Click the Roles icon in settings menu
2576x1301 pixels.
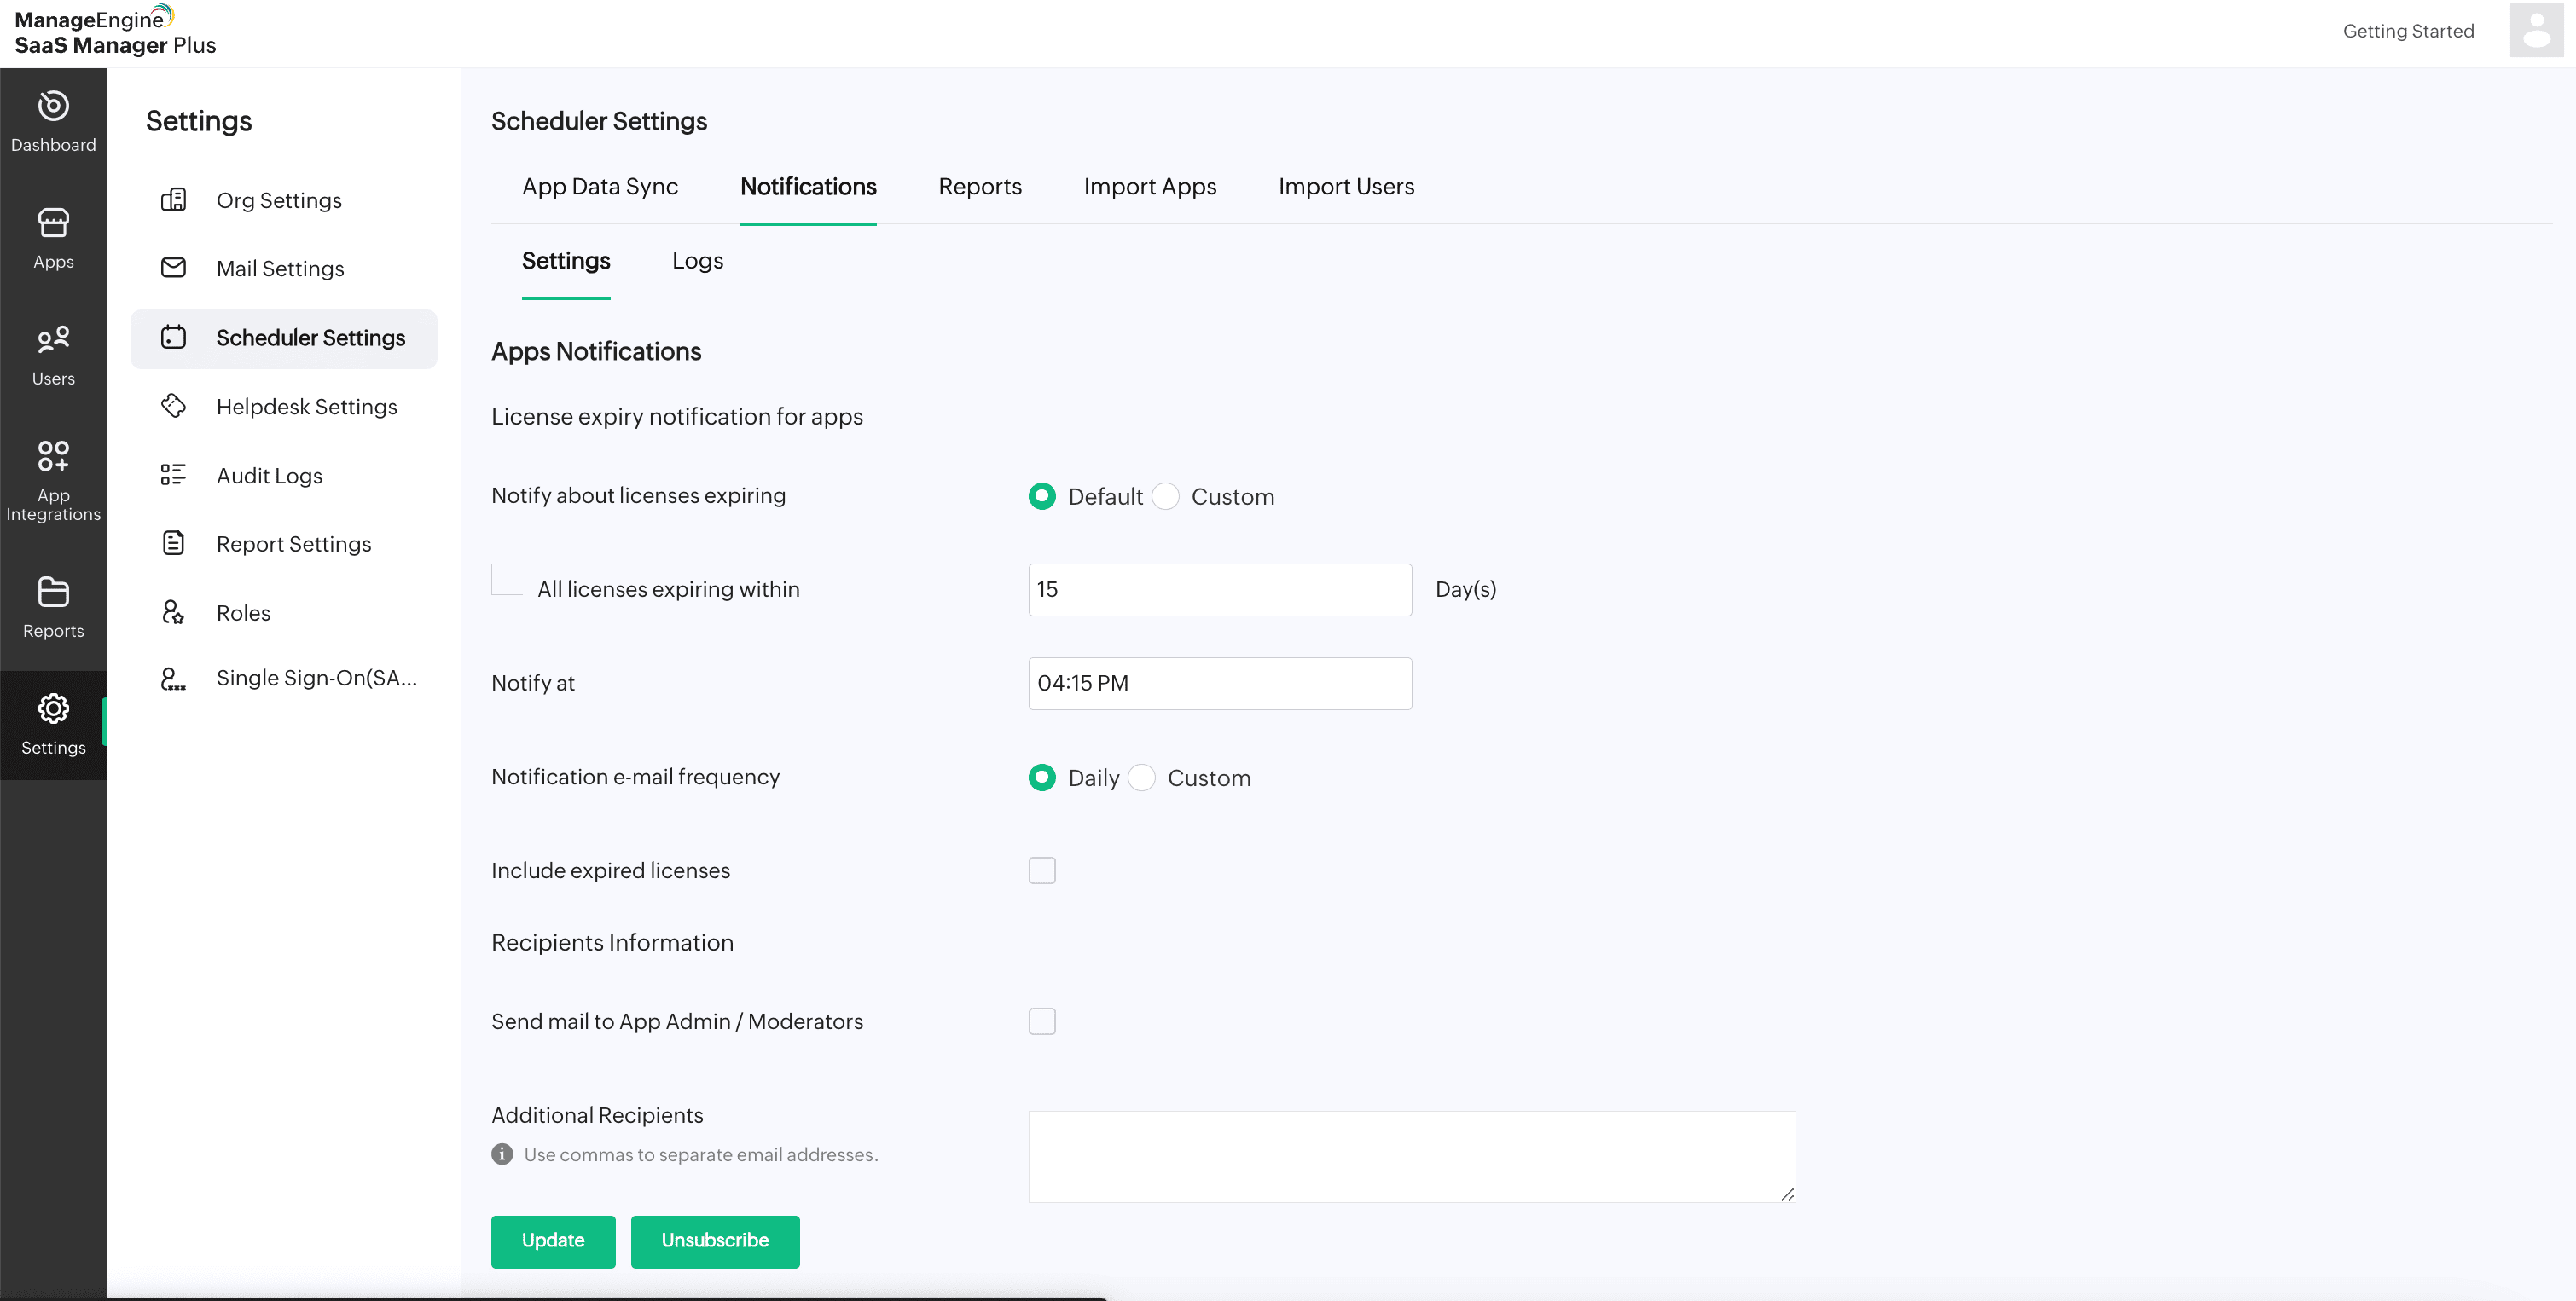tap(173, 612)
